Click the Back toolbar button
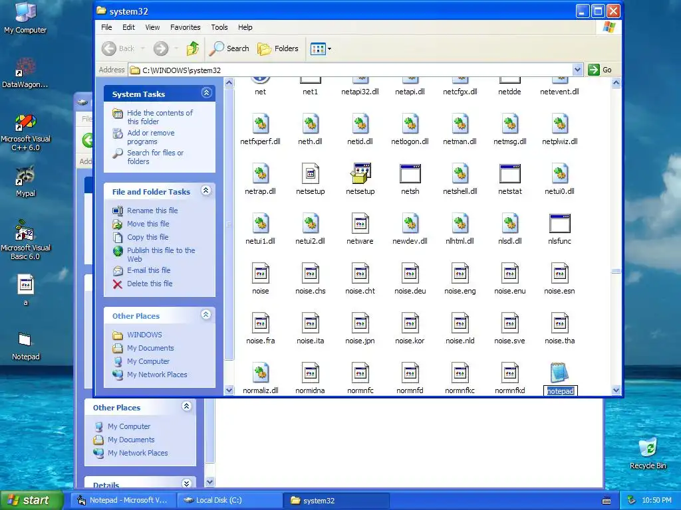Screen dimensions: 681x510 click(x=118, y=48)
